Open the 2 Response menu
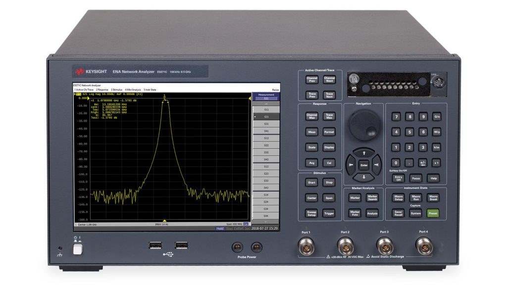507x285 pixels. [102, 90]
